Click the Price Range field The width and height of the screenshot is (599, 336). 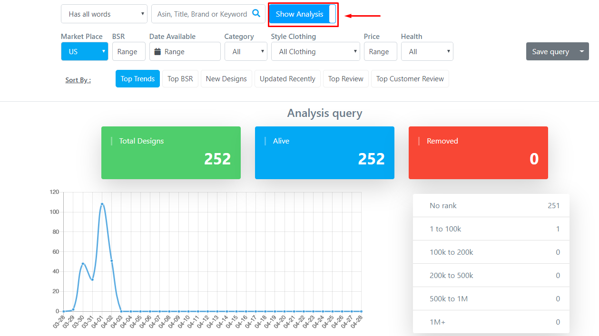[380, 51]
